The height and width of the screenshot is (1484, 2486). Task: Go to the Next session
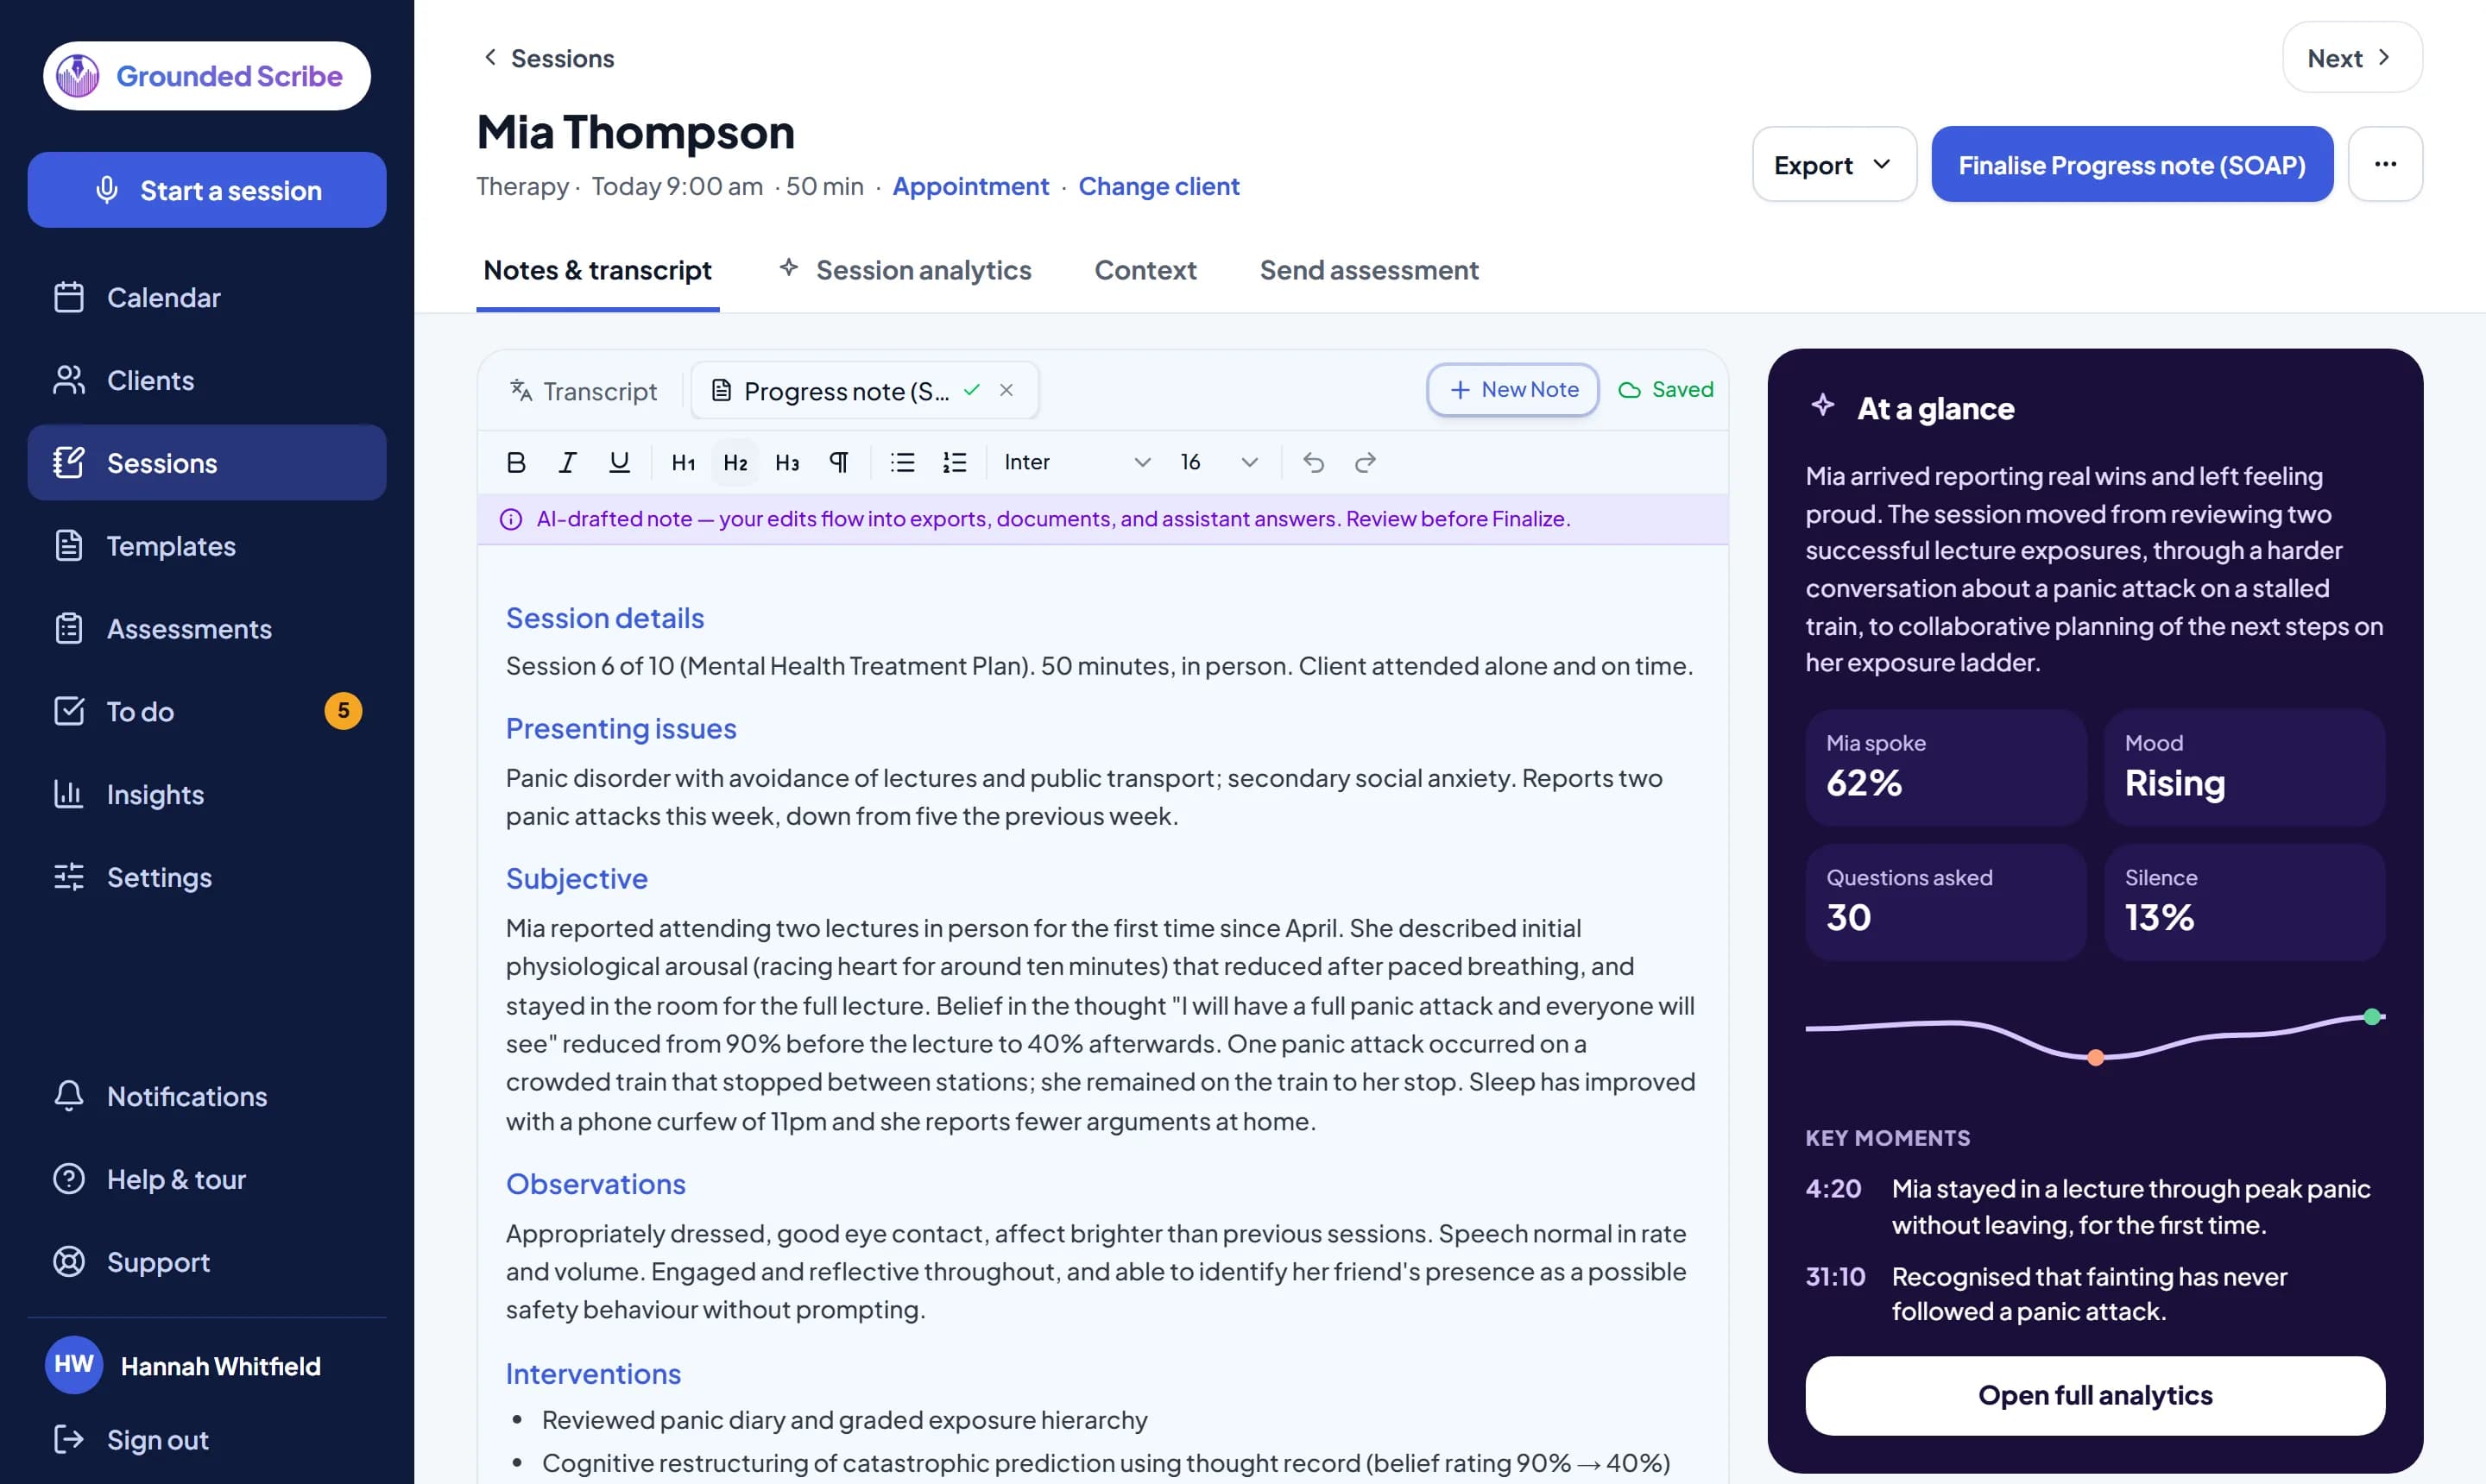(2352, 58)
